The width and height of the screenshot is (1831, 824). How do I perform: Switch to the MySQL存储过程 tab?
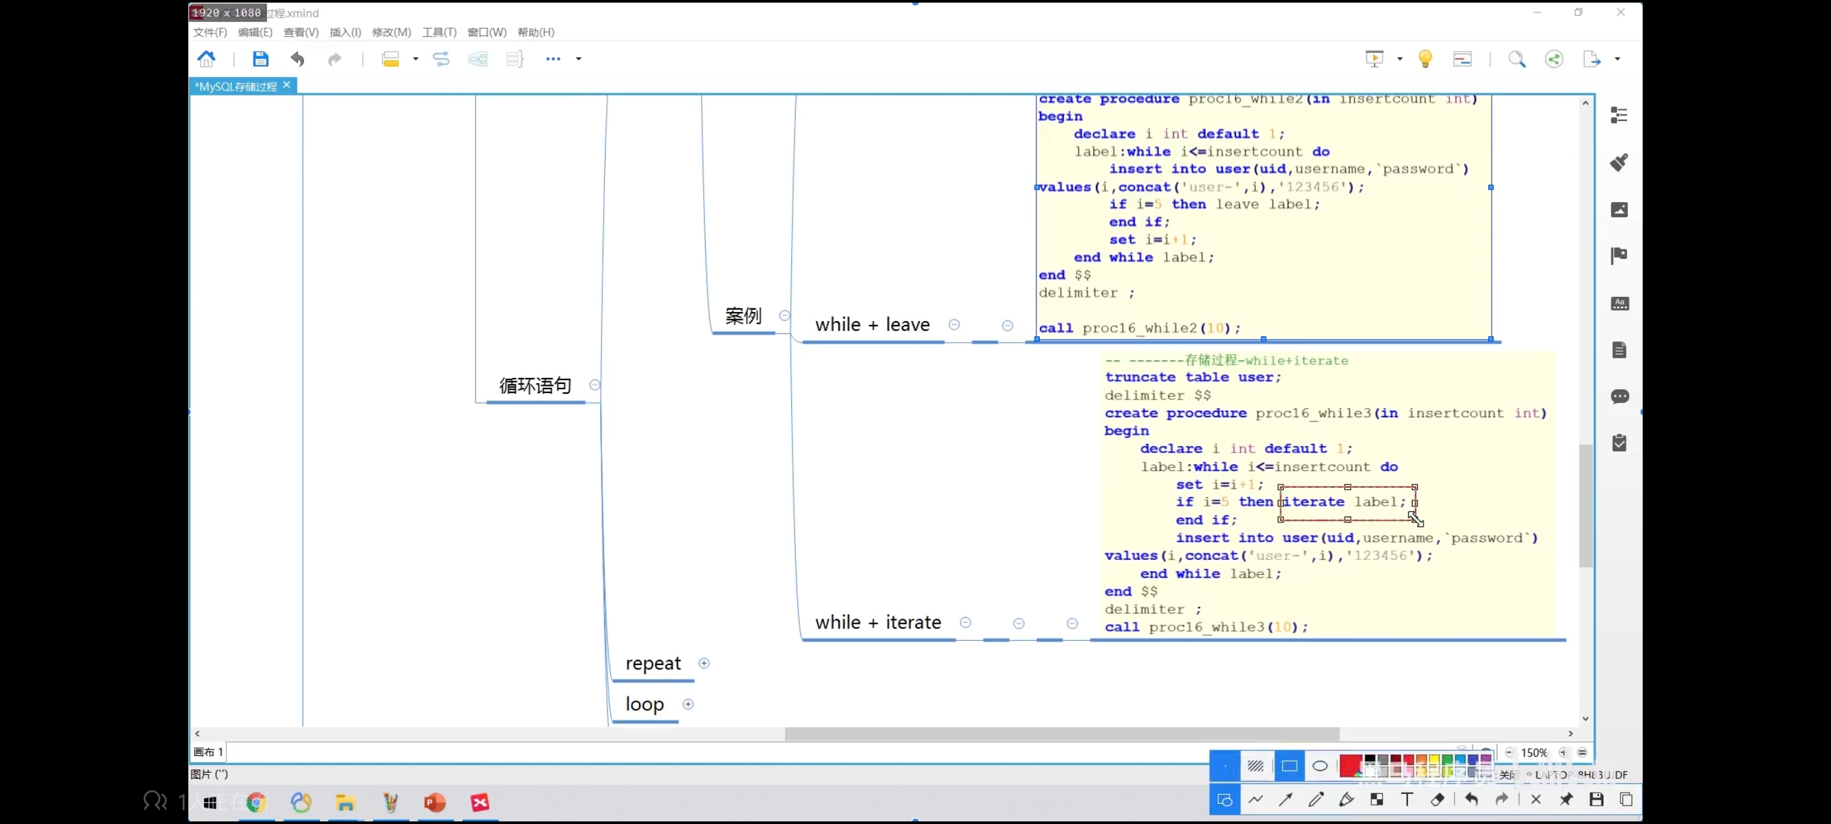[x=237, y=86]
